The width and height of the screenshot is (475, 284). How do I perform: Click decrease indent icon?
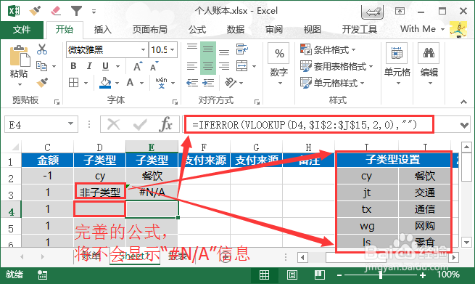(x=192, y=83)
